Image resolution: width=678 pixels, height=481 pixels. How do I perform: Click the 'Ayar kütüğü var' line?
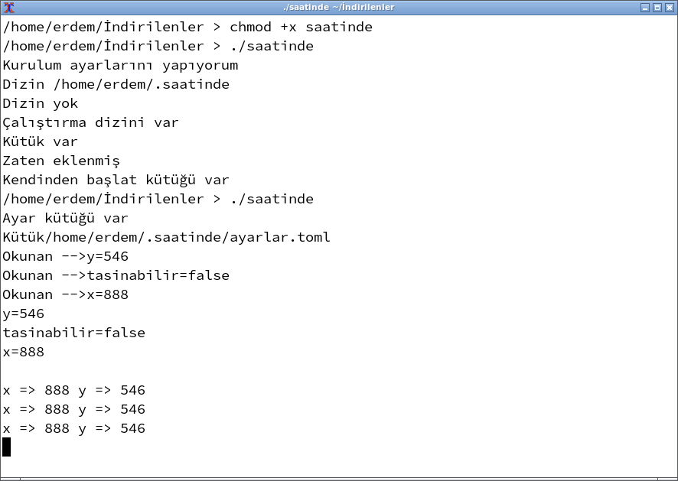[65, 219]
